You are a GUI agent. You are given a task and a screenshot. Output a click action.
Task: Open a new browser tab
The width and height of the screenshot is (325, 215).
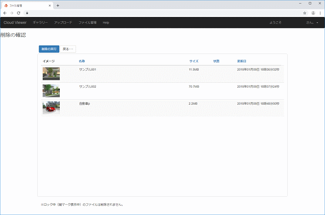point(58,6)
